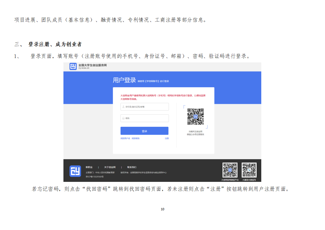The width and height of the screenshot is (325, 230).
Task: Click the 用户登录 heading on the blue banner
Action: pyautogui.click(x=124, y=80)
